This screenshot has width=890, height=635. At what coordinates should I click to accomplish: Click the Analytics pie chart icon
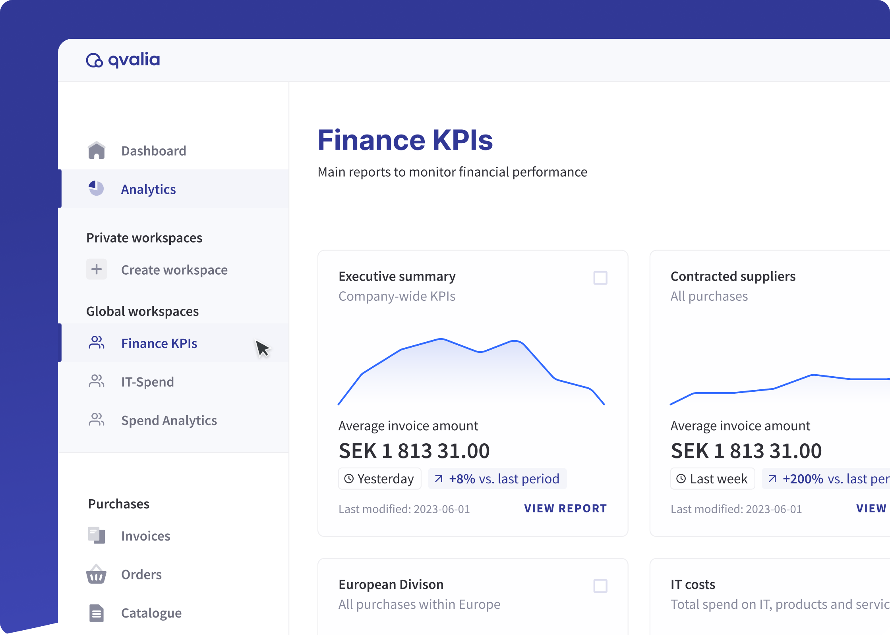(96, 189)
